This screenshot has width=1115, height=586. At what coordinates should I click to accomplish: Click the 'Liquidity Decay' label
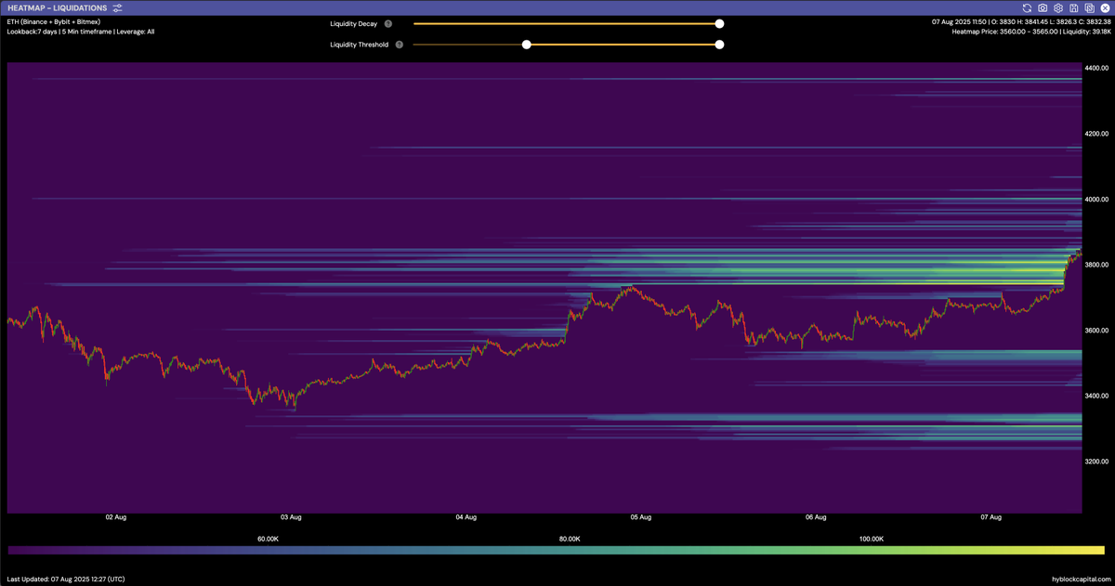click(354, 24)
